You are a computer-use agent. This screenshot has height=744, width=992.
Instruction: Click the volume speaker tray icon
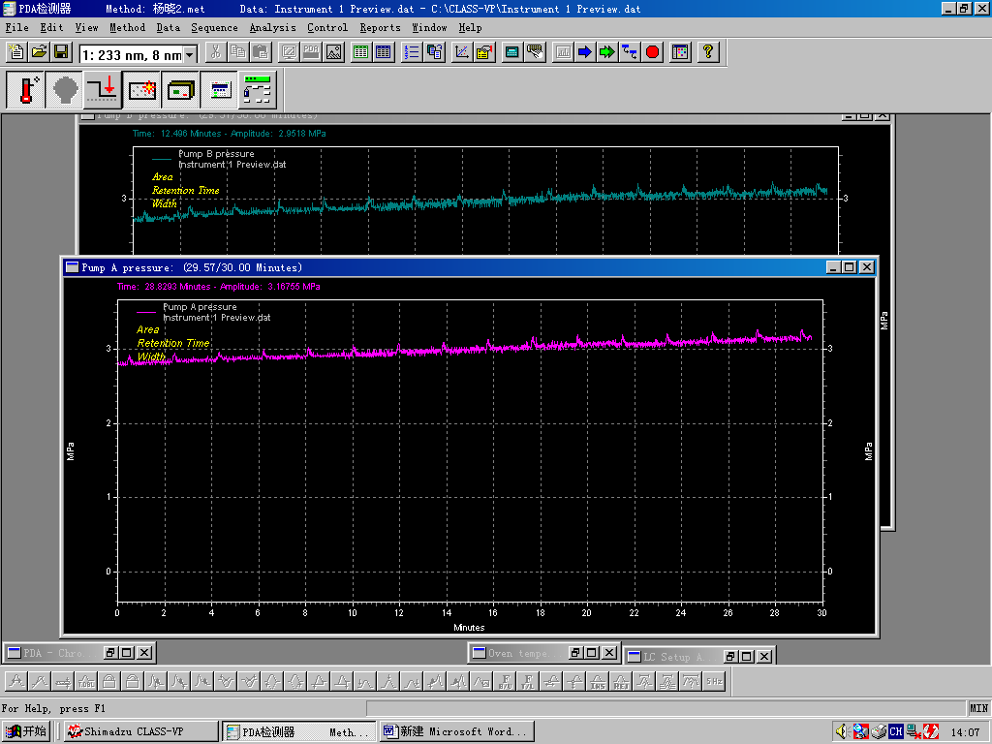(x=841, y=731)
